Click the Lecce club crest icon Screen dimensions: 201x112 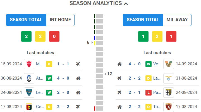click(x=29, y=92)
